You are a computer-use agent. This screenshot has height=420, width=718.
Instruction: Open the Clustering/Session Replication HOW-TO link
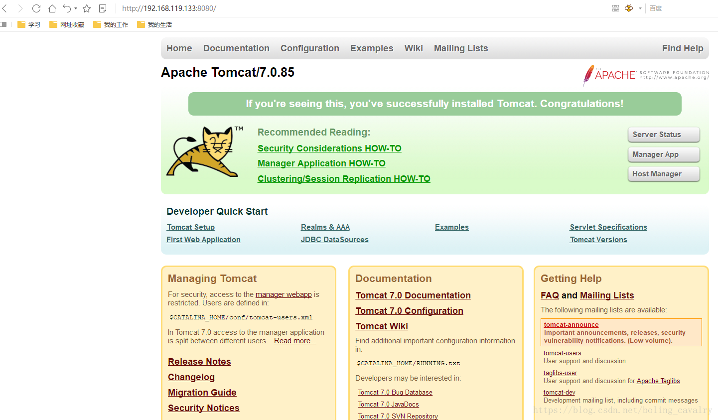[x=344, y=179]
